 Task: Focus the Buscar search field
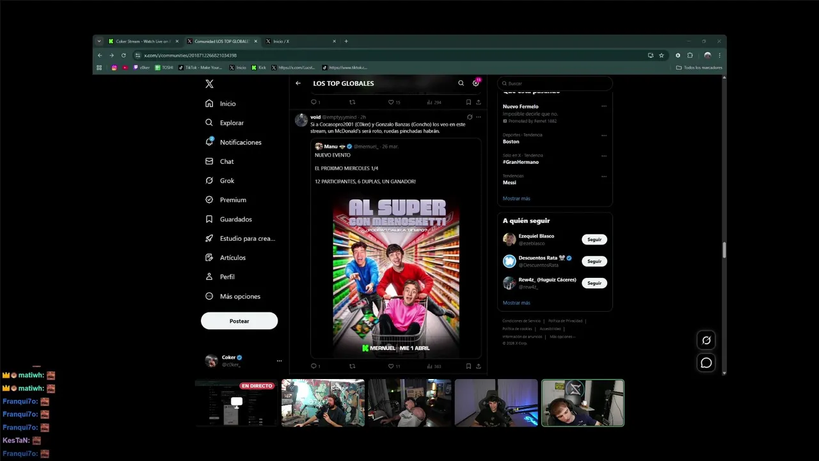[x=555, y=83]
